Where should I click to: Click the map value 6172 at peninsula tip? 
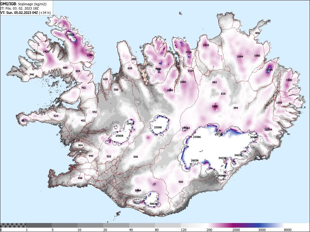point(24,121)
